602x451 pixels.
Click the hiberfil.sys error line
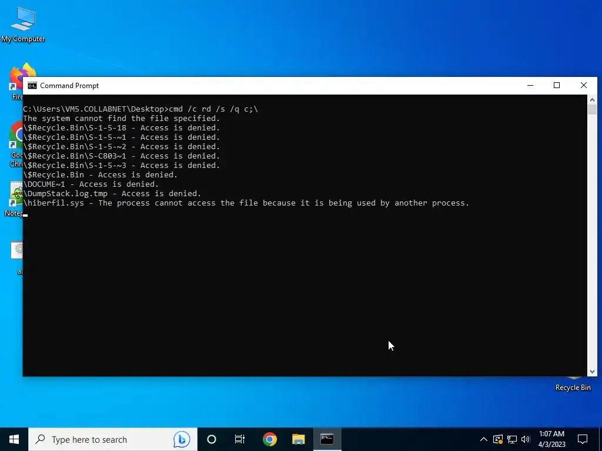[x=246, y=203]
